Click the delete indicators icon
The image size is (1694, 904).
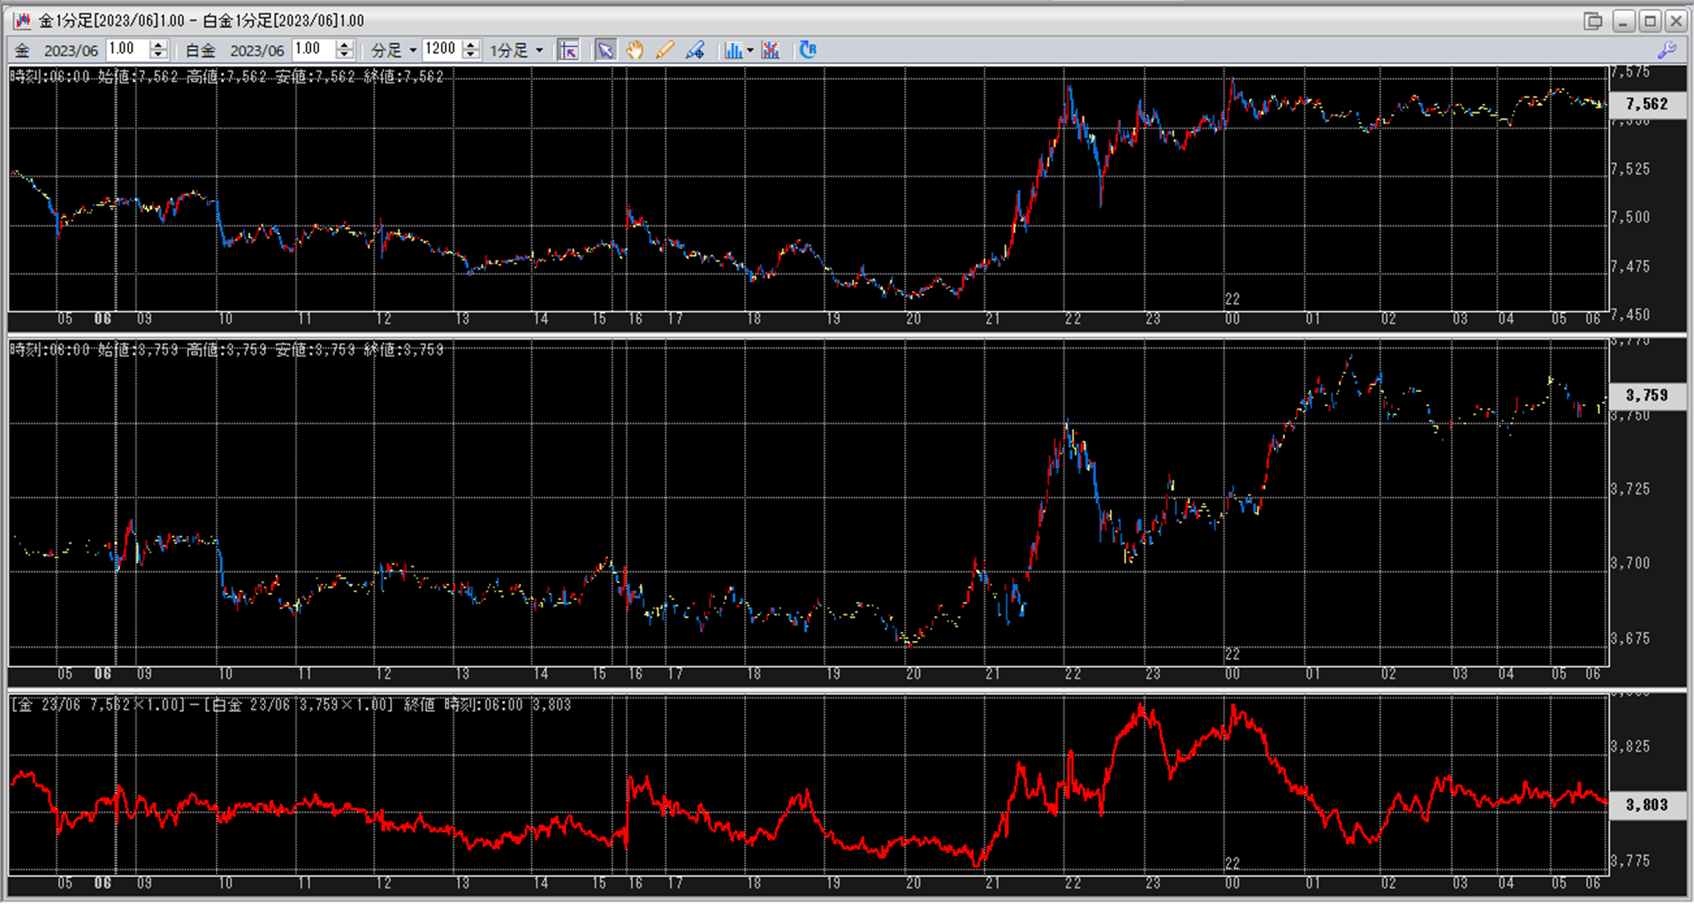[771, 50]
